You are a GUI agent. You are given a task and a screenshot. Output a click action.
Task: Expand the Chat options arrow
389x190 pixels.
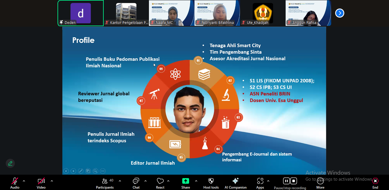[146, 181]
